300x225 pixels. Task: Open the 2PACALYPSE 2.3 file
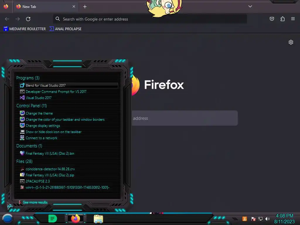37,181
